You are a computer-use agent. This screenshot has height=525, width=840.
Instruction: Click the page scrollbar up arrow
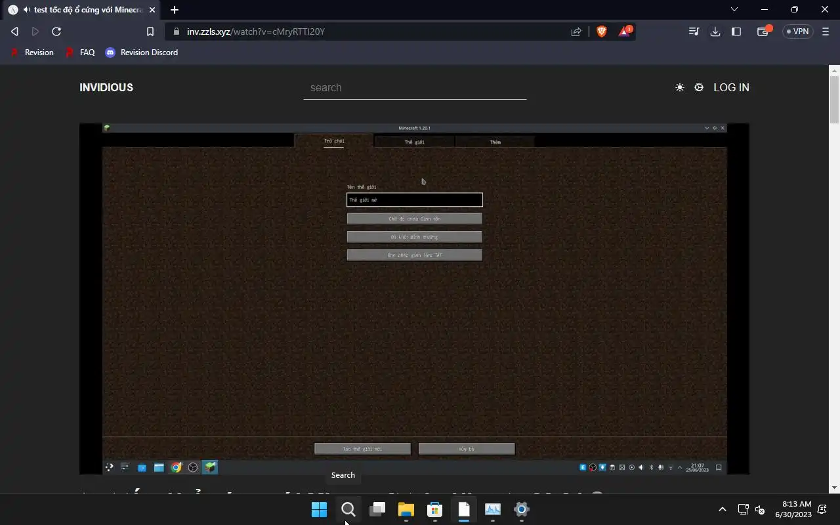point(834,70)
